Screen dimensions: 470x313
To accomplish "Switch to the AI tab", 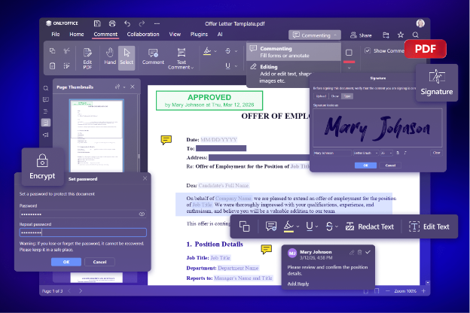I will coord(220,35).
